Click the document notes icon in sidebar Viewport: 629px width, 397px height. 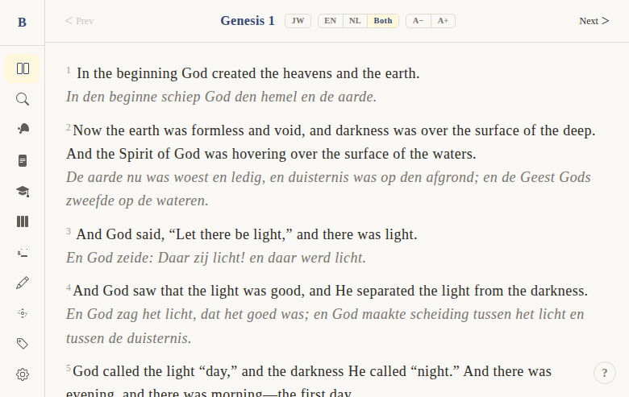tap(23, 160)
